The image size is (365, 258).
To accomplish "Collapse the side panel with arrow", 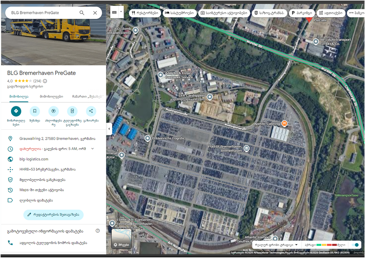I will coord(109,129).
